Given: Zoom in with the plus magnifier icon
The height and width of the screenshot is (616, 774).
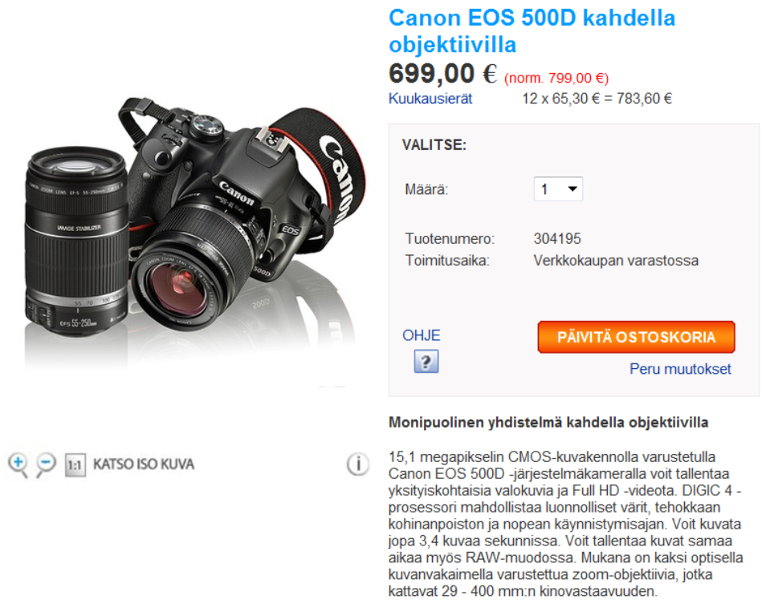Looking at the screenshot, I should (x=18, y=464).
